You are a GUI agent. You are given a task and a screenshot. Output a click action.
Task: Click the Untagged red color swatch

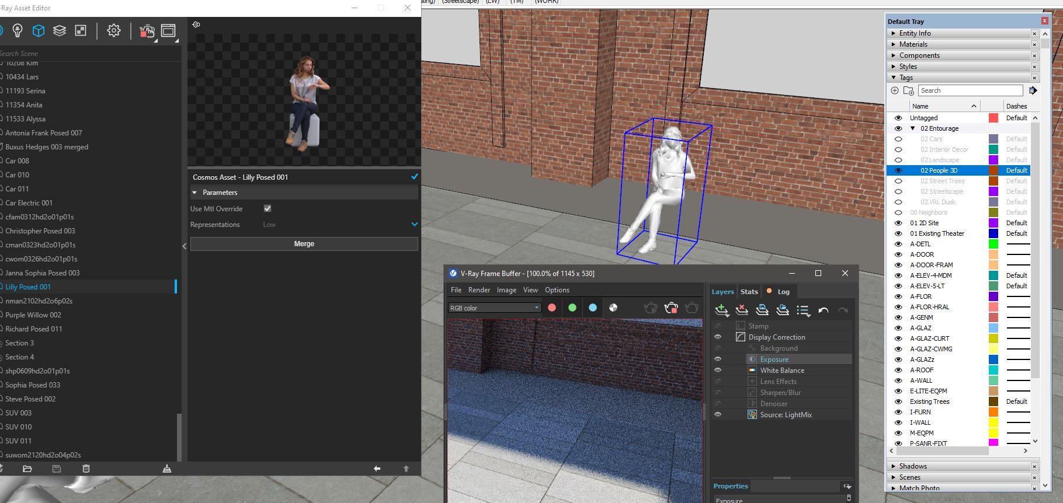click(993, 118)
